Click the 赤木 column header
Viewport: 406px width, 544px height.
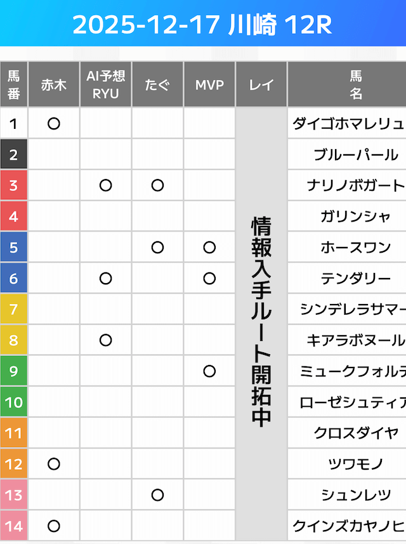click(x=54, y=84)
